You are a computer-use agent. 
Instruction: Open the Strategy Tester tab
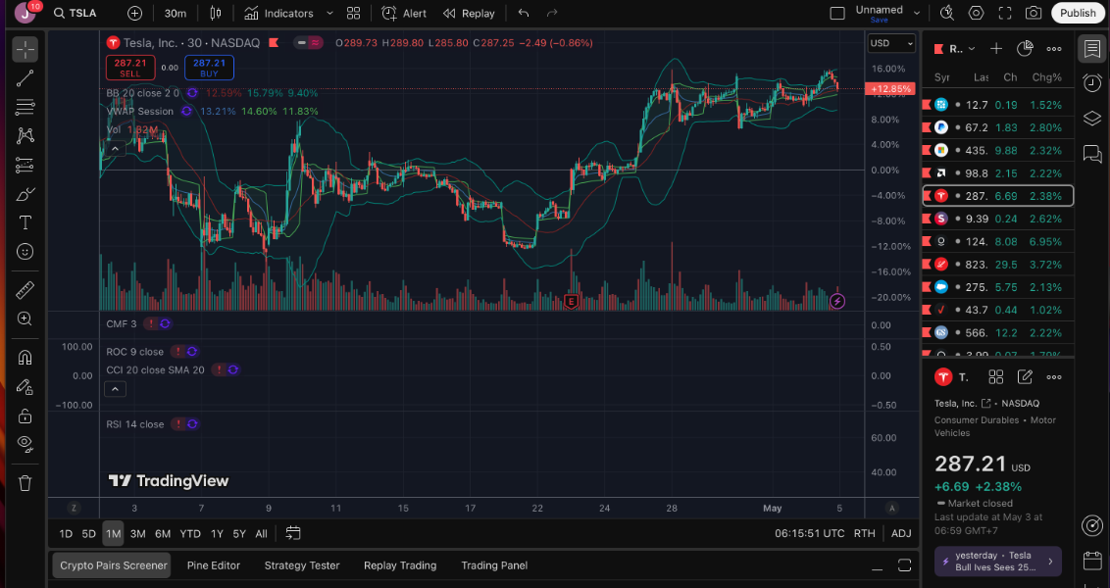pos(302,565)
